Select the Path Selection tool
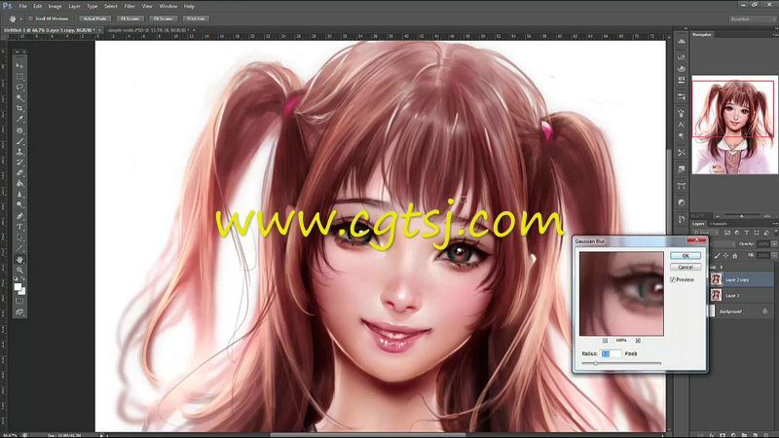779x438 pixels. pos(19,237)
